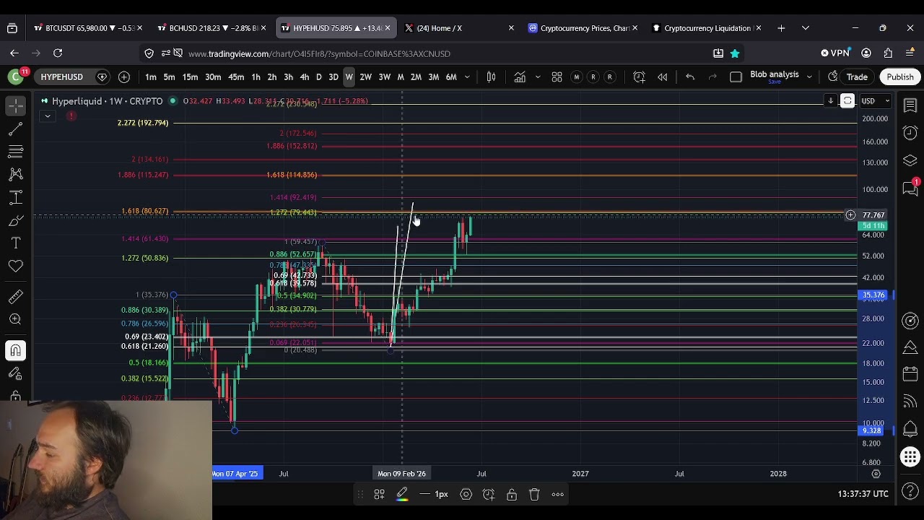Open more drawing options ellipsis
924x520 pixels.
pos(557,495)
